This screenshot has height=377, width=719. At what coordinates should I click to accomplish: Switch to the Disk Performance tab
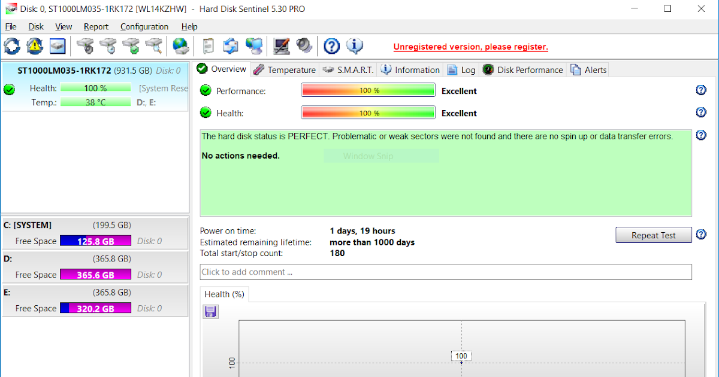pos(523,69)
